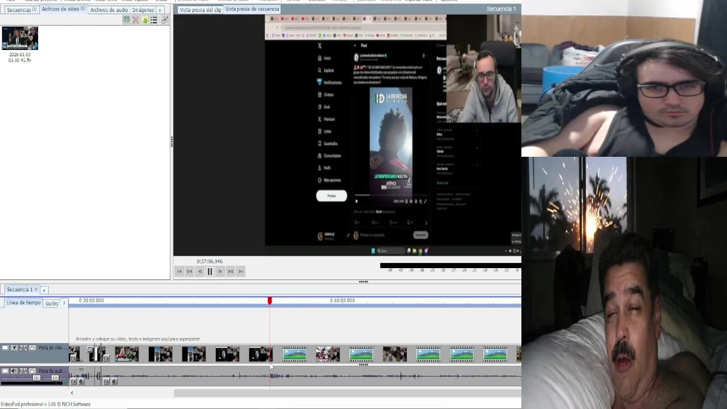Screen dimensions: 727x409
Task: Open FX on the second audio clip
Action: coord(106,381)
